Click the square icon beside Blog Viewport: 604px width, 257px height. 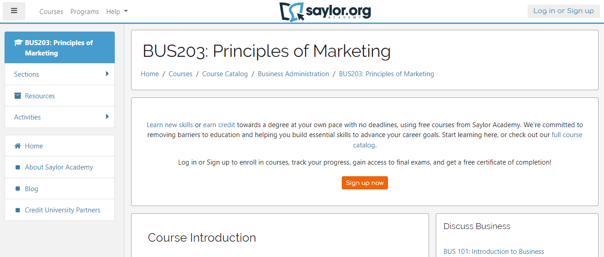point(18,189)
